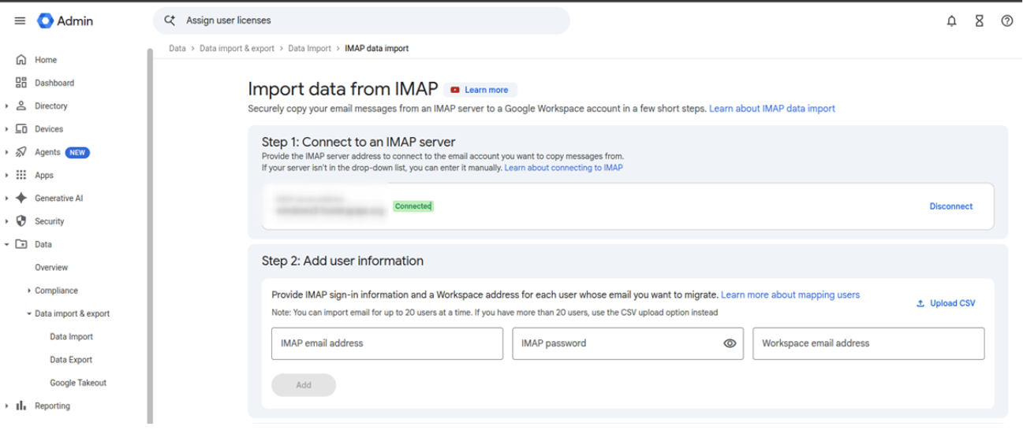
Task: Click the Home house icon
Action: [x=21, y=60]
